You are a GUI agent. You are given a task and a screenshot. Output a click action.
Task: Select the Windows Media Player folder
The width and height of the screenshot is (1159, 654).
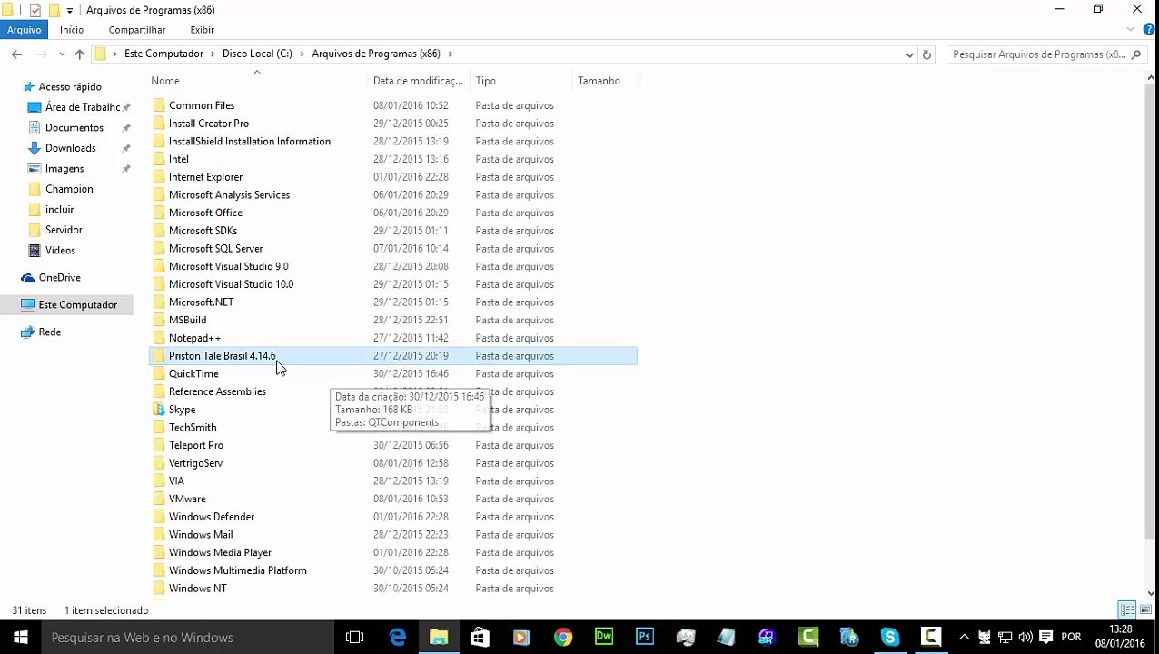coord(220,552)
